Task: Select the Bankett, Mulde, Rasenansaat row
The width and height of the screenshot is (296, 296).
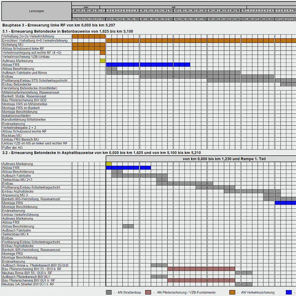Action: [x=37, y=96]
